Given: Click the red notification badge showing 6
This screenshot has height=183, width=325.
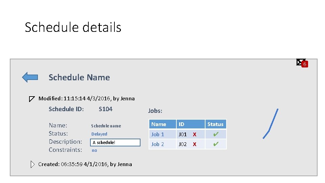Looking at the screenshot, I should (305, 64).
